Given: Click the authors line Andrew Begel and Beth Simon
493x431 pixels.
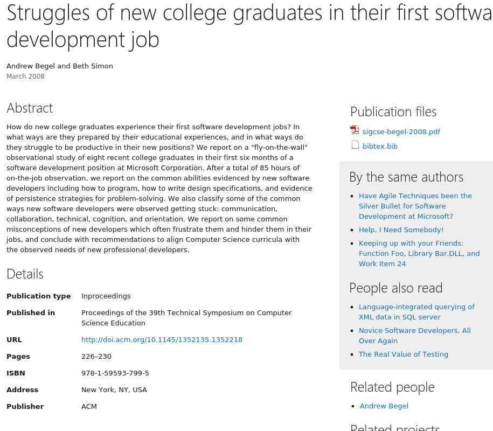Looking at the screenshot, I should 60,66.
